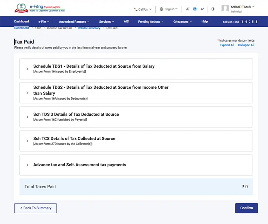Open the Help menu item
This screenshot has height=224, width=268.
205,21
